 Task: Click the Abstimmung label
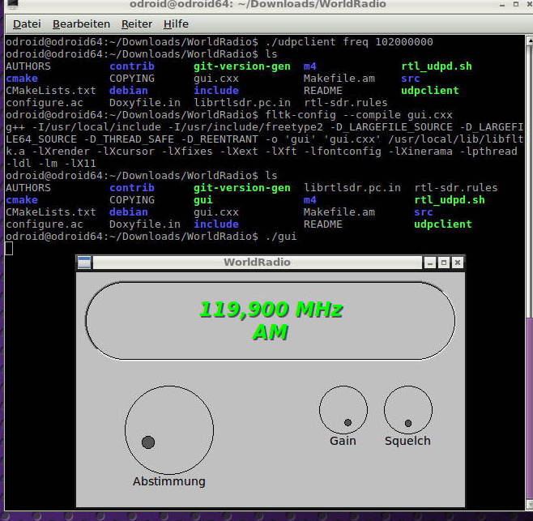click(168, 481)
